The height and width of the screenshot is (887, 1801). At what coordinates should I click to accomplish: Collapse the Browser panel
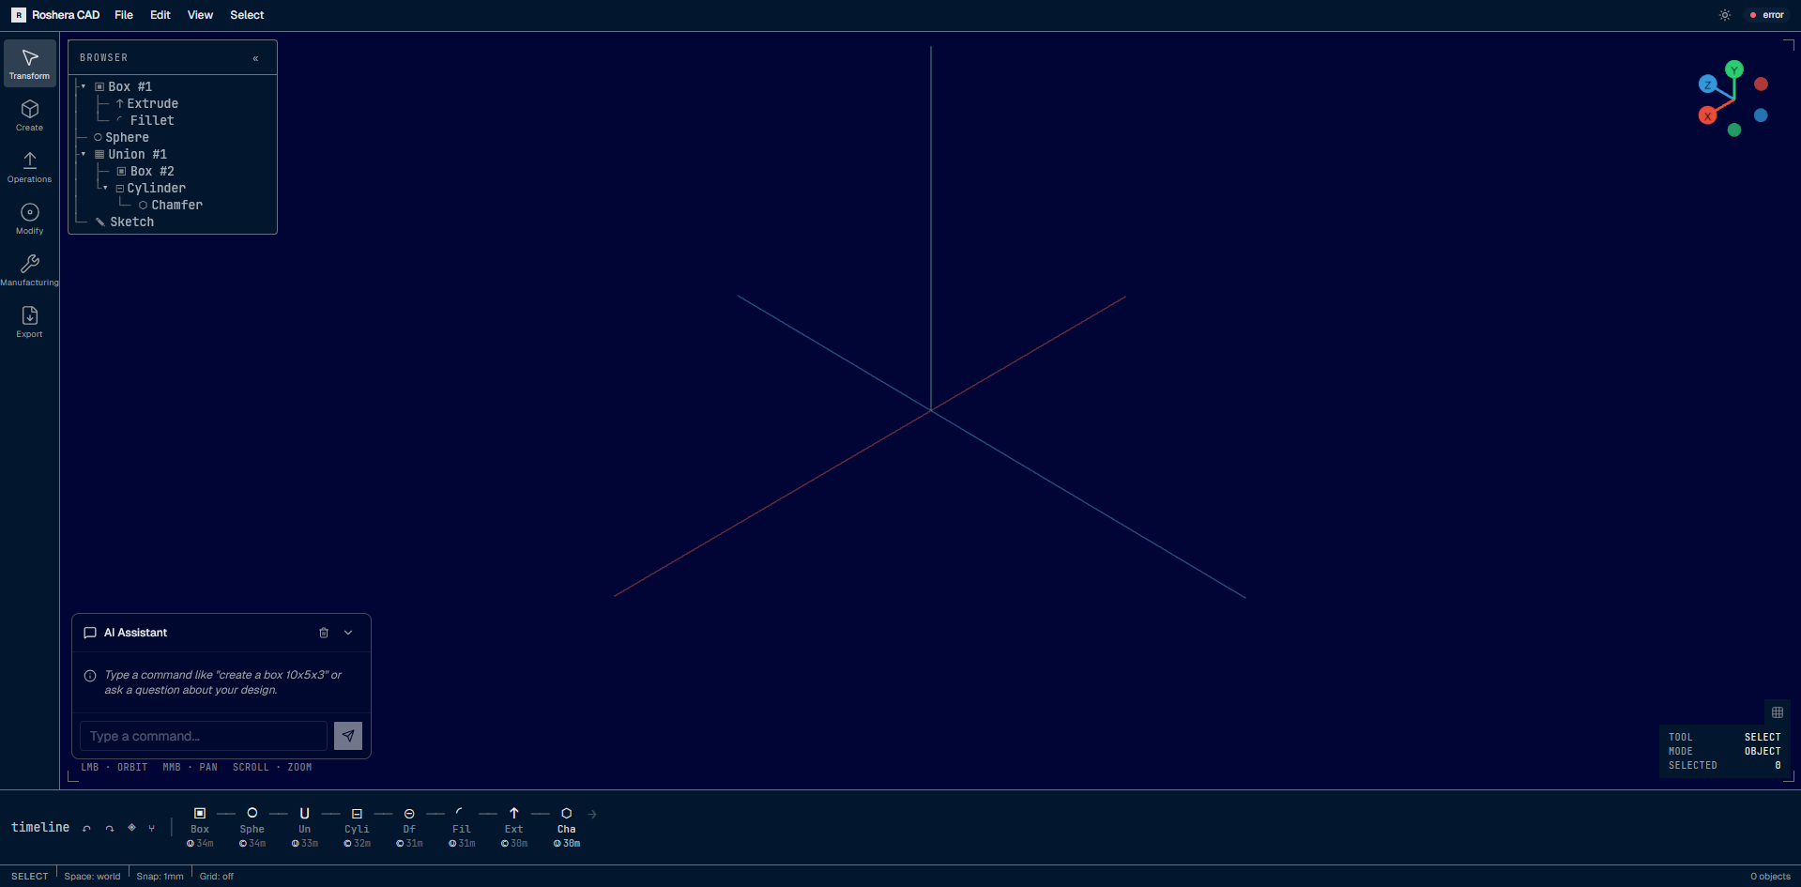255,58
